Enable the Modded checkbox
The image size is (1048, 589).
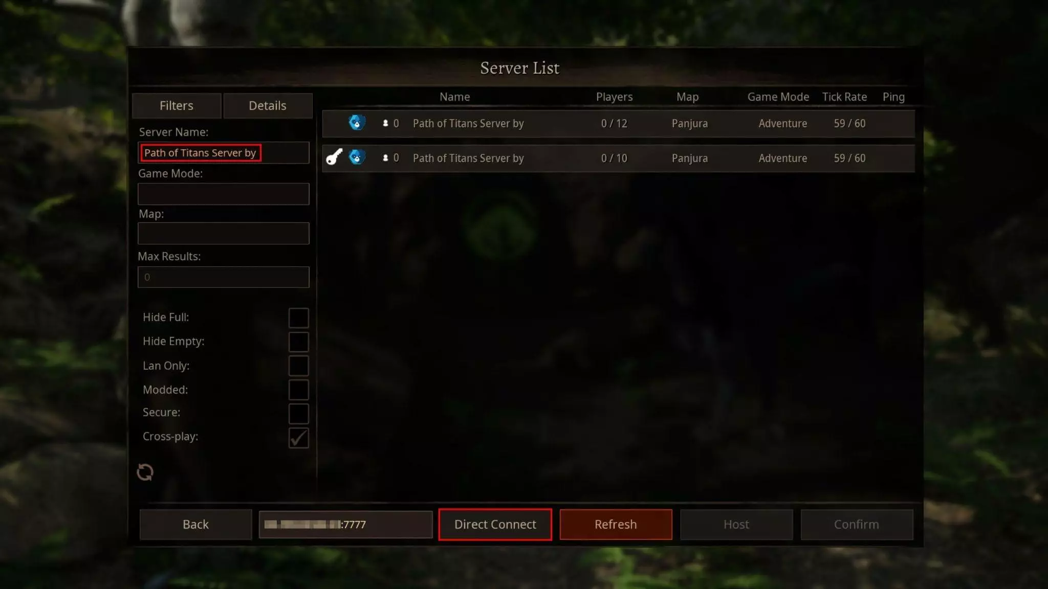[298, 389]
